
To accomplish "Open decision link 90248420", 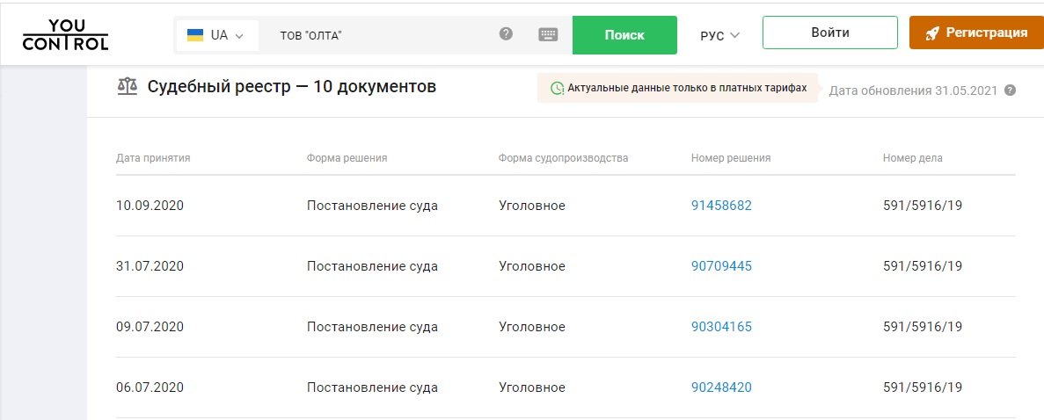I will (721, 387).
